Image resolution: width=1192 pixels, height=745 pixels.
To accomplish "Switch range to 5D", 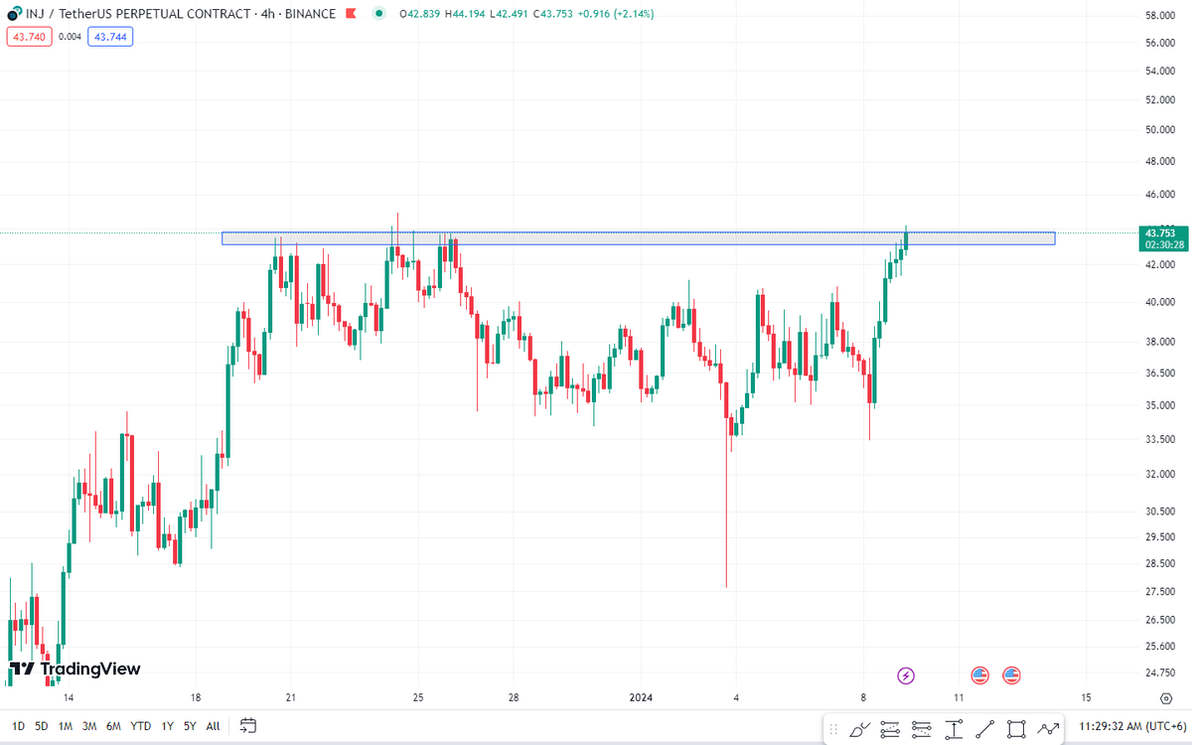I will pyautogui.click(x=41, y=726).
